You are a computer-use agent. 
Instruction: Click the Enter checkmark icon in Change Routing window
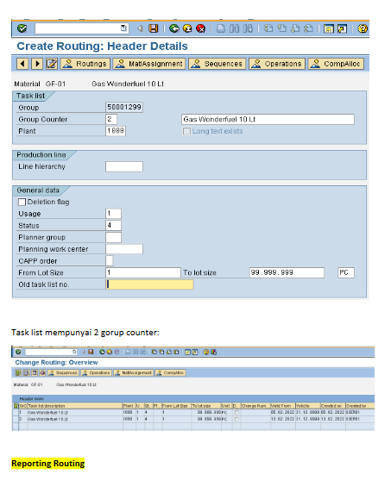18,352
